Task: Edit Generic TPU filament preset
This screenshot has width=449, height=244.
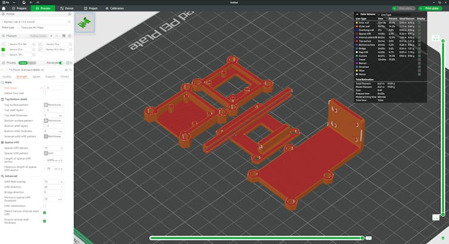Action: pyautogui.click(x=34, y=55)
